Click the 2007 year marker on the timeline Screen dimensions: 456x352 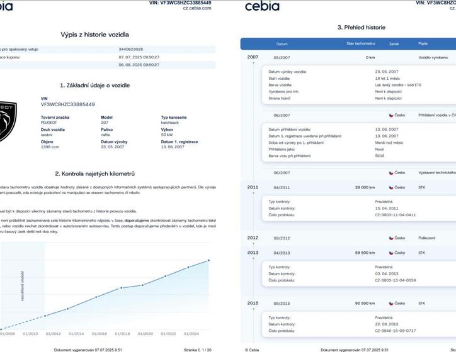point(253,57)
